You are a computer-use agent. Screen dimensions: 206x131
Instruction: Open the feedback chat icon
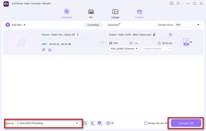[171, 3]
